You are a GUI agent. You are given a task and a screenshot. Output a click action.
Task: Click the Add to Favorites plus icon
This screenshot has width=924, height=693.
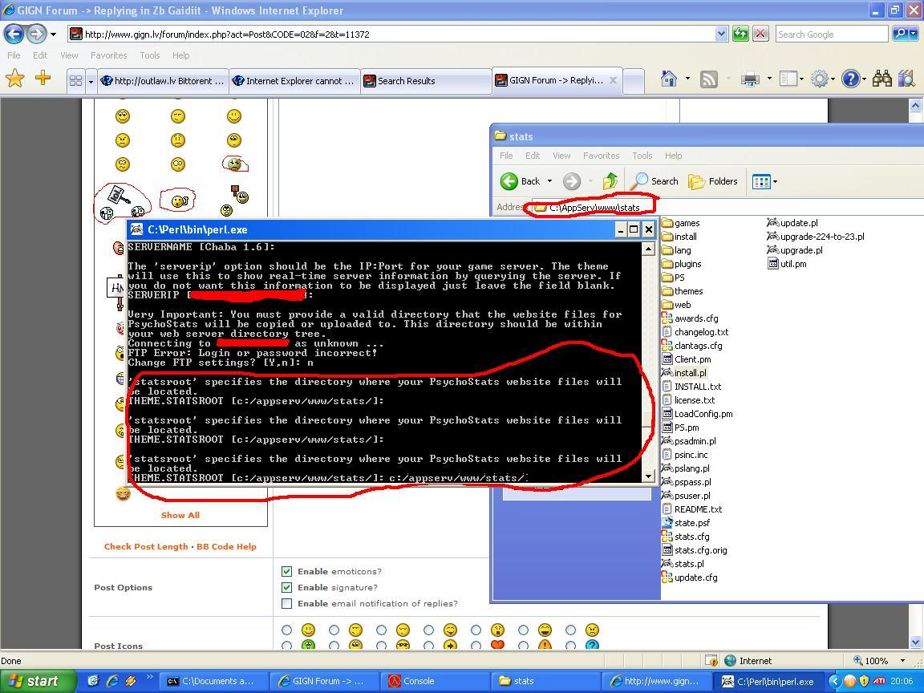pos(43,78)
